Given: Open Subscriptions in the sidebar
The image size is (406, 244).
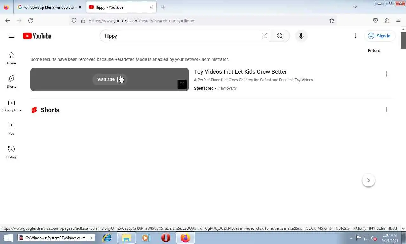Looking at the screenshot, I should coord(11,105).
